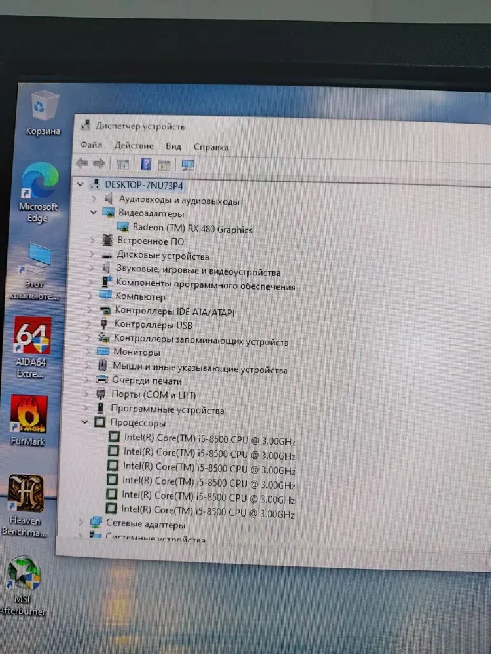Screen dimensions: 491x654
Task: Expand the Дисковые устройства node
Action: (x=93, y=255)
